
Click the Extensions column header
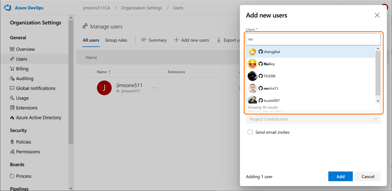pyautogui.click(x=176, y=72)
